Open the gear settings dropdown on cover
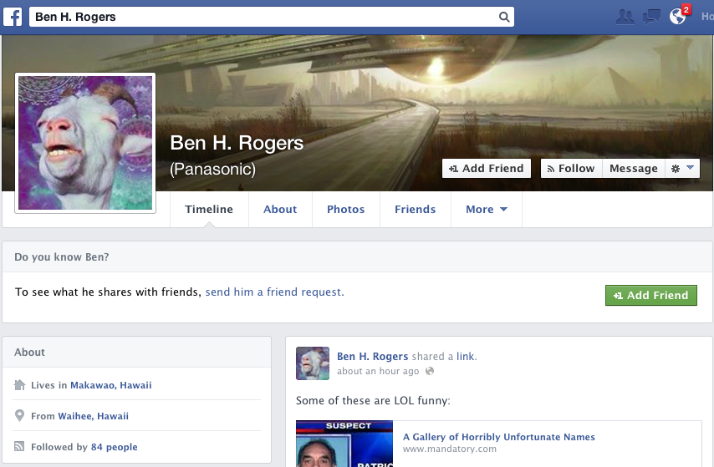The height and width of the screenshot is (467, 714). tap(681, 169)
